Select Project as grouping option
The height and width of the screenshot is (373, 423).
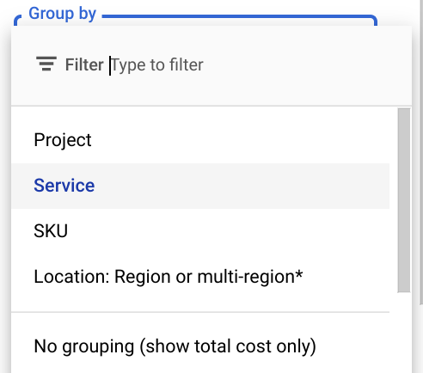point(200,140)
